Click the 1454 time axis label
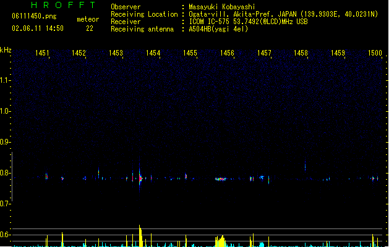This screenshot has height=247, width=389. click(153, 53)
